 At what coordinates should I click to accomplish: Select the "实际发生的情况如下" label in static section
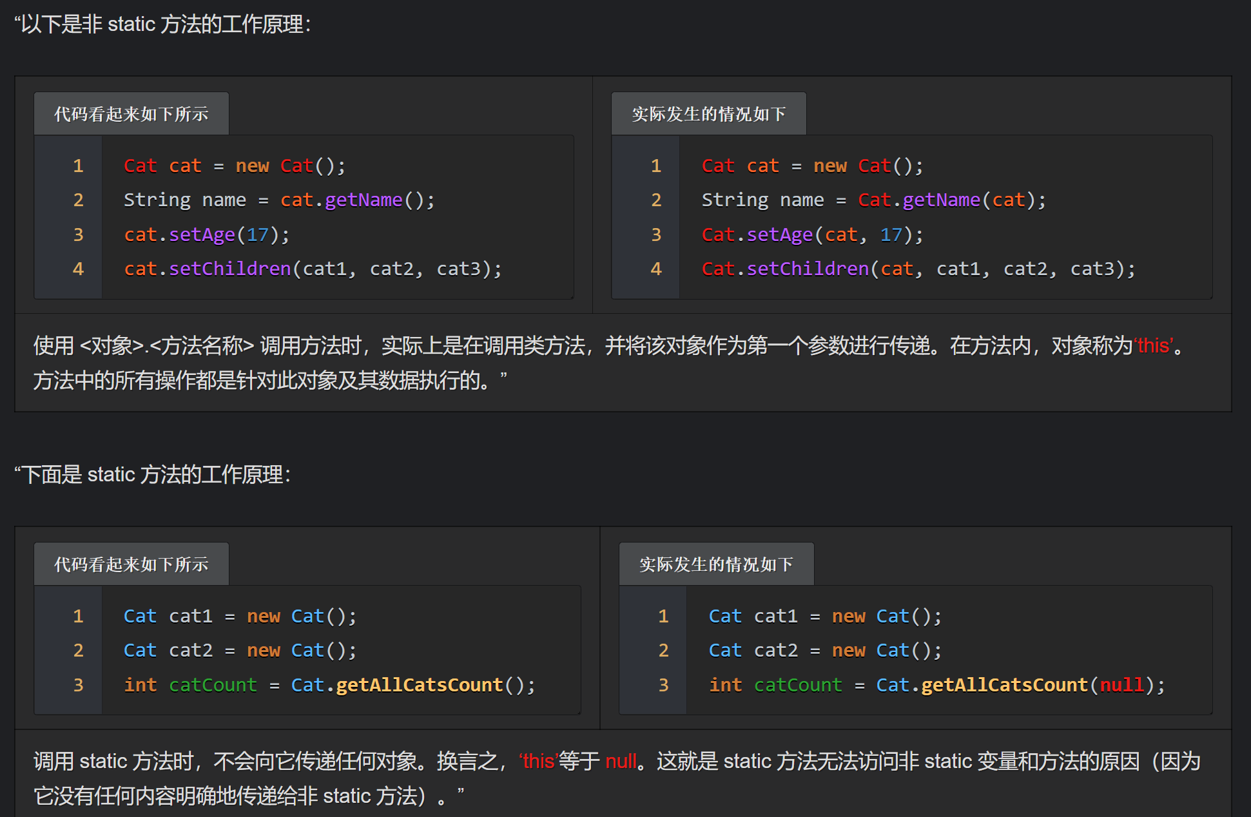tap(715, 563)
